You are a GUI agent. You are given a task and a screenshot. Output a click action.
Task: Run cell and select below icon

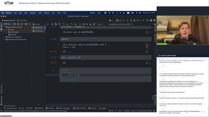coord(72,24)
